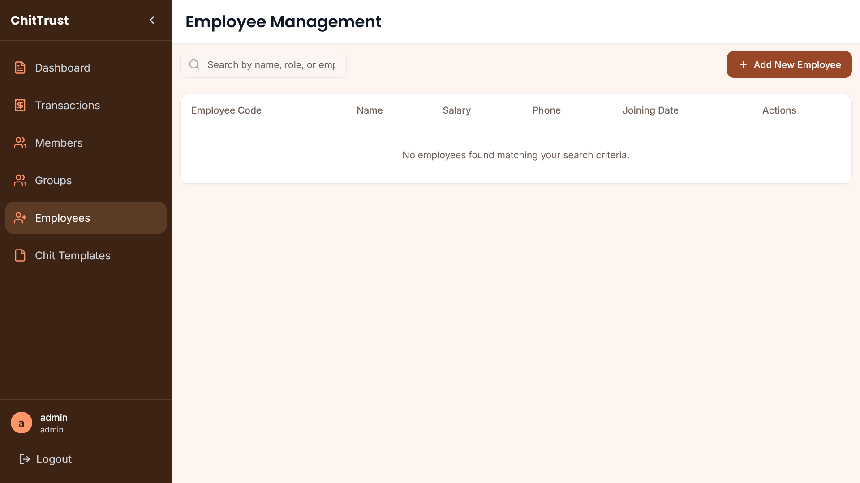860x483 pixels.
Task: Click the Salary column header
Action: tap(456, 110)
